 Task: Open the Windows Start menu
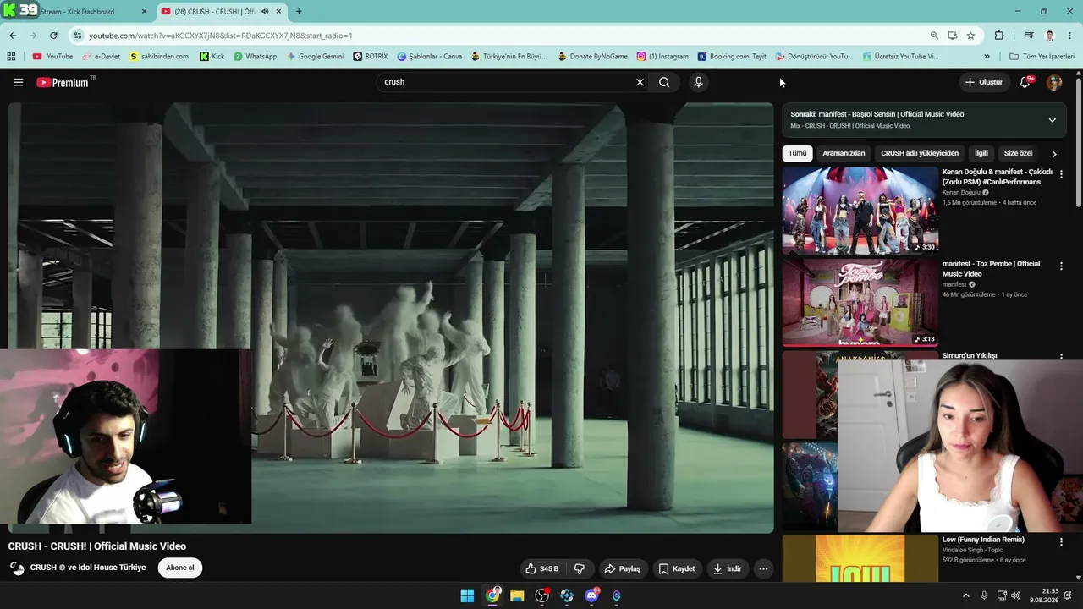point(467,595)
